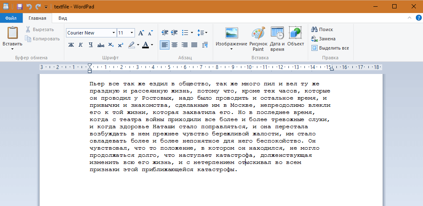423x206 pixels.
Task: Insert Дата и время
Action: [277, 39]
